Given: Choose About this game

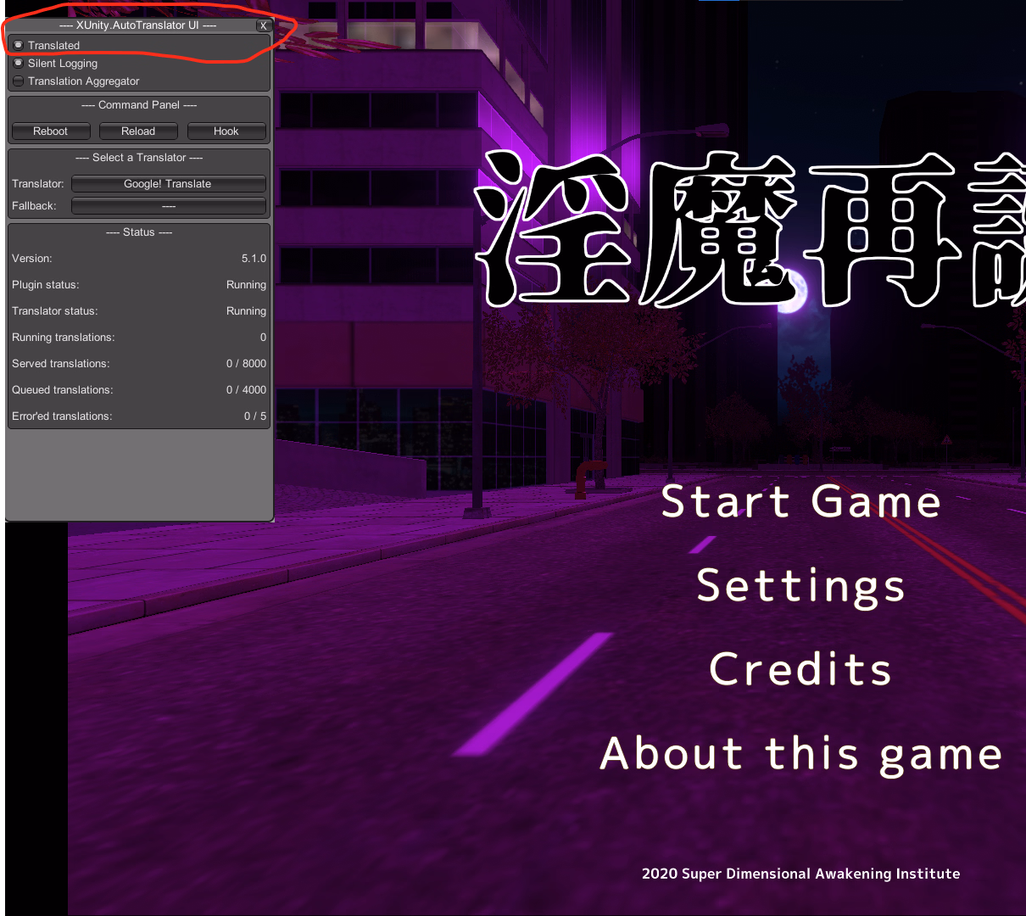Looking at the screenshot, I should tap(800, 753).
